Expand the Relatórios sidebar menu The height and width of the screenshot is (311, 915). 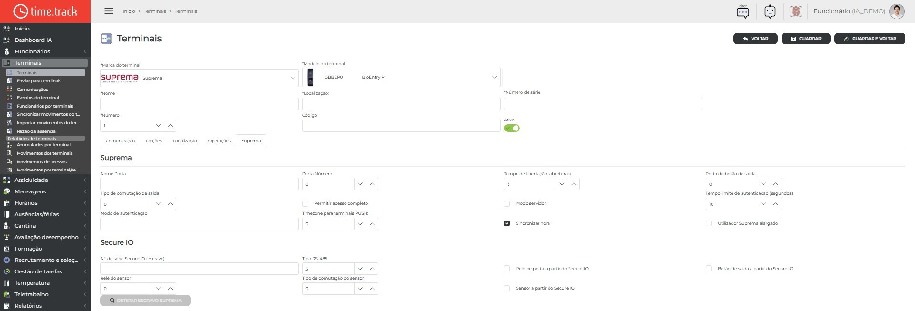click(x=45, y=306)
